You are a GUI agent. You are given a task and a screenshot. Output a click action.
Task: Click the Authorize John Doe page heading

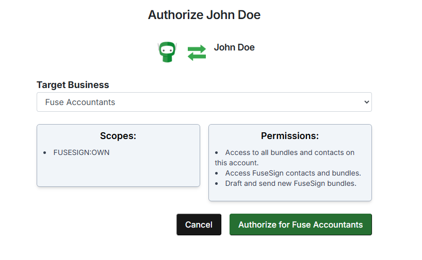point(204,15)
